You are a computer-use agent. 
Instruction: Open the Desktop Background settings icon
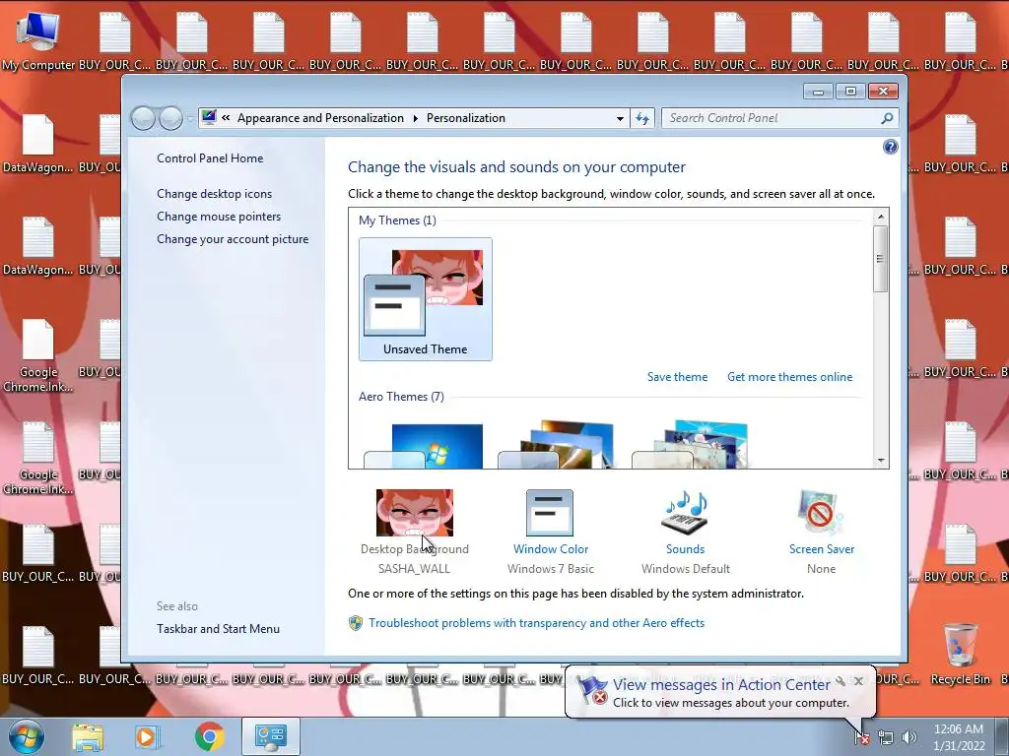tap(415, 512)
